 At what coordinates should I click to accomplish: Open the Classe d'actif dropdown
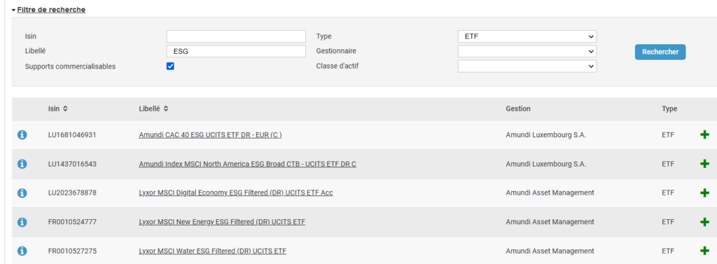pos(527,67)
